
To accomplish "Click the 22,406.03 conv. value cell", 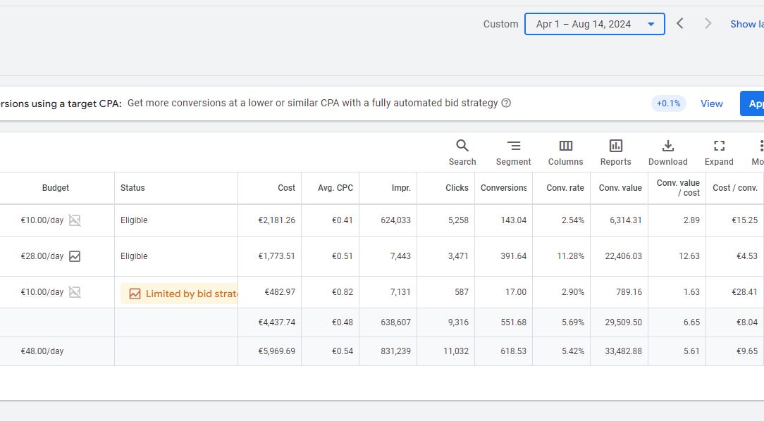I will [623, 256].
